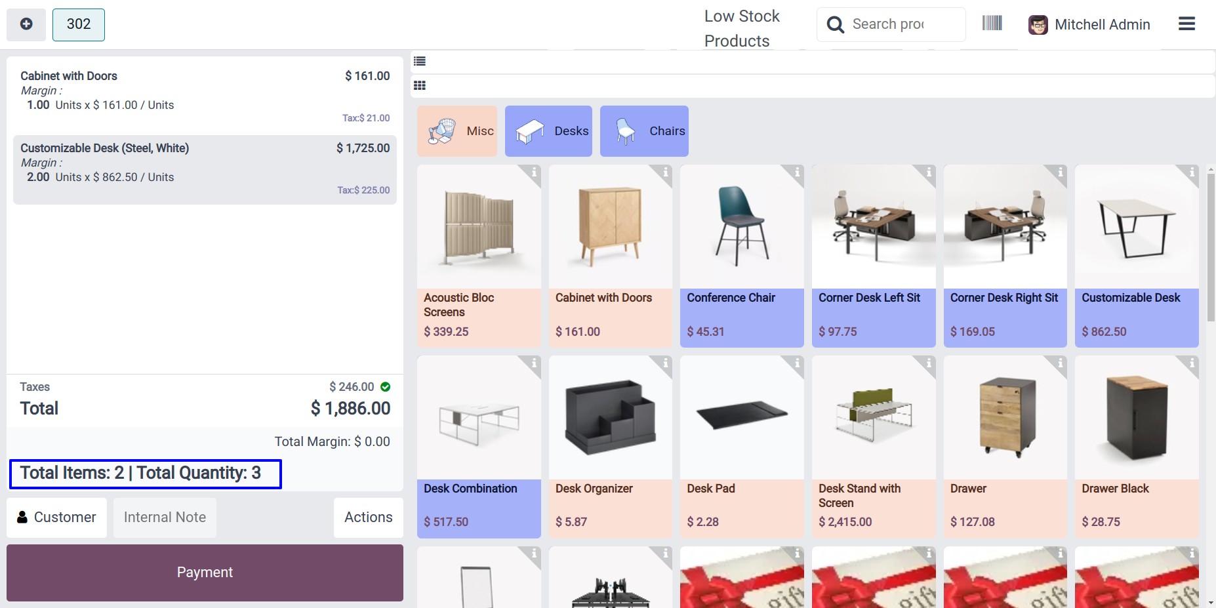Click the Customer button
The height and width of the screenshot is (608, 1216).
click(56, 517)
